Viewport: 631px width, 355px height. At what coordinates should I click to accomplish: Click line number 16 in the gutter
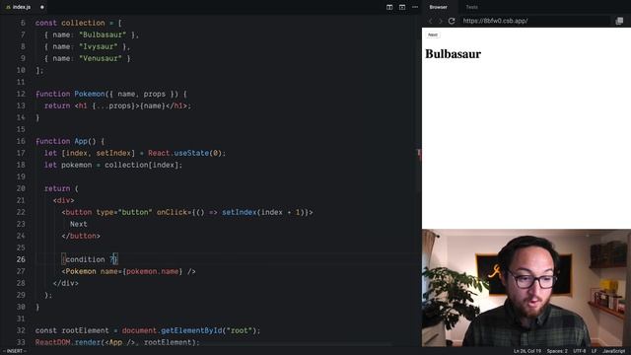pos(21,142)
